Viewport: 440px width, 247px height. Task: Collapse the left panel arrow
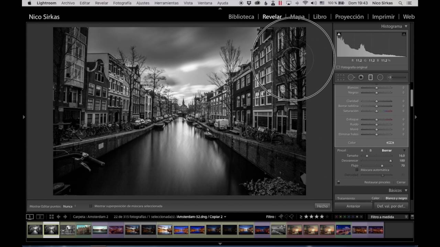24,117
